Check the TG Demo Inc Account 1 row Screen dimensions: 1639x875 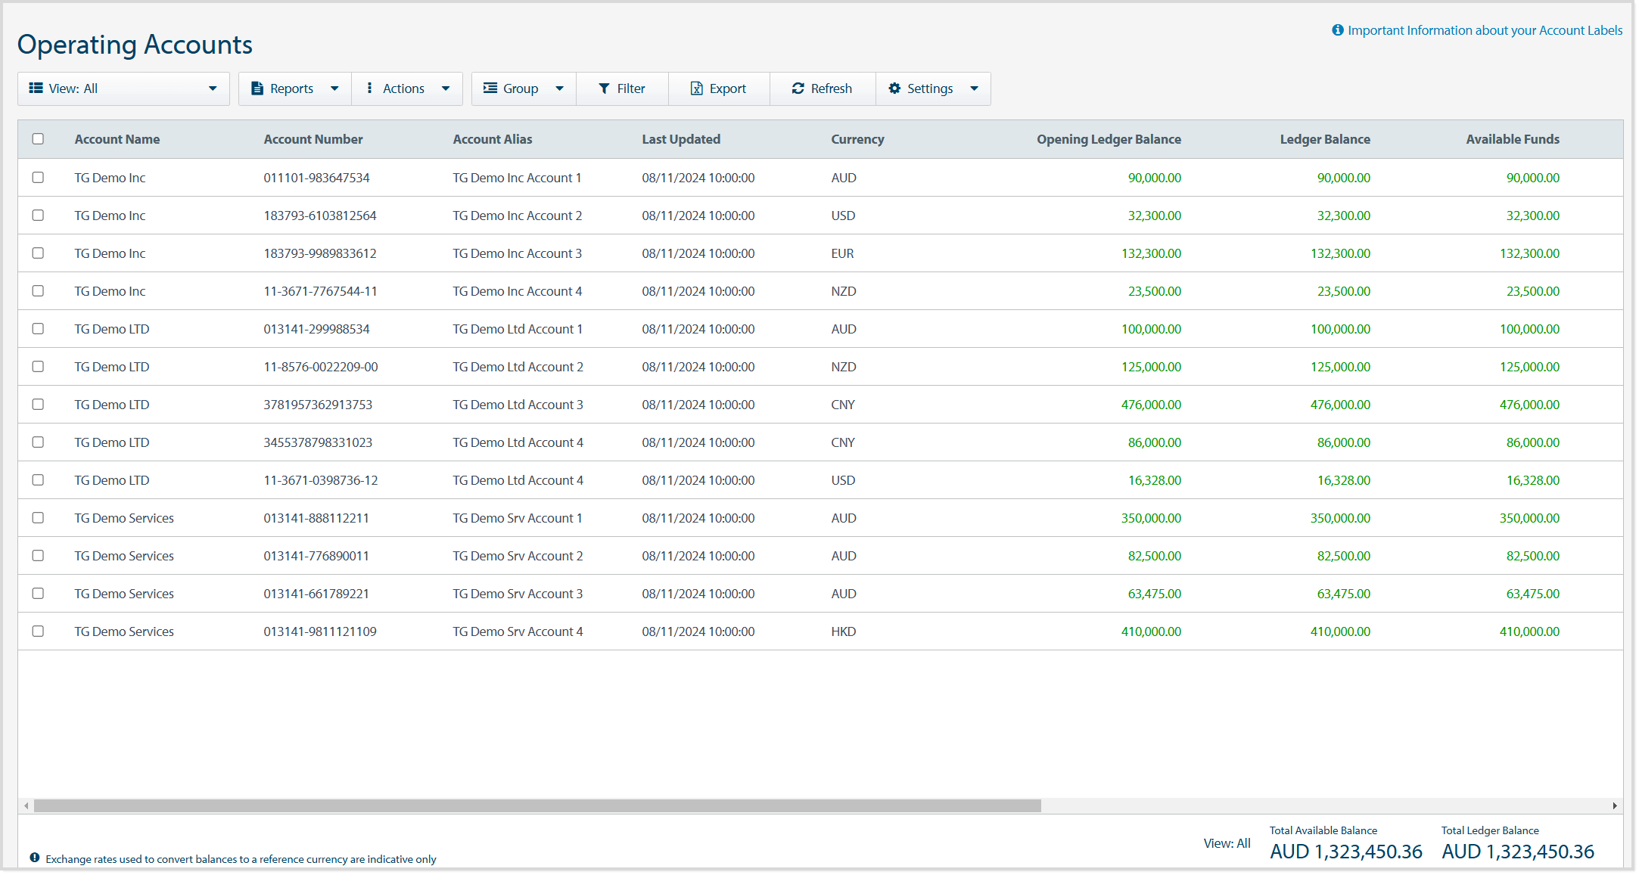38,178
